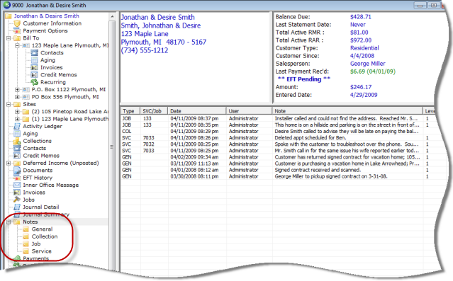The height and width of the screenshot is (281, 453).
Task: Expand P.O. Box 1122 Plymouth address
Action: (17, 89)
